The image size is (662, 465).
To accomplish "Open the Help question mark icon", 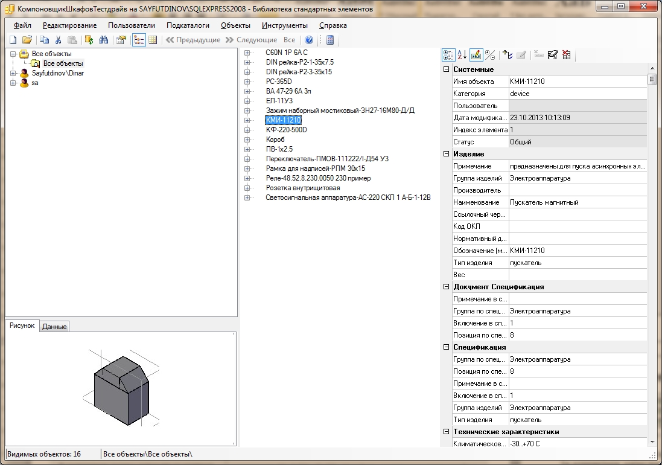I will 309,40.
